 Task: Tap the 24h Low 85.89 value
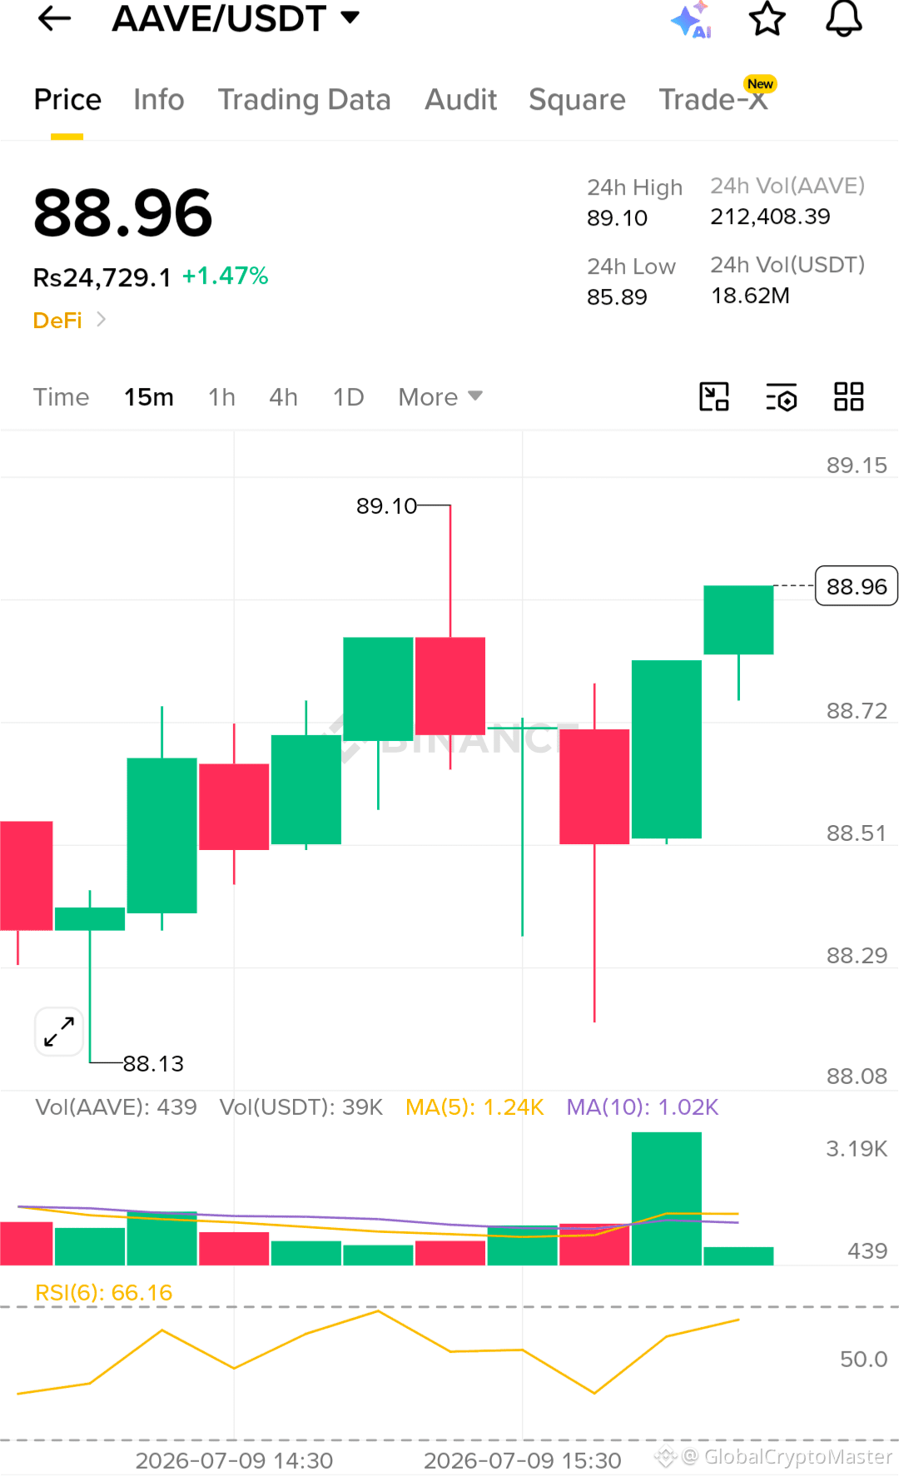[x=617, y=297]
